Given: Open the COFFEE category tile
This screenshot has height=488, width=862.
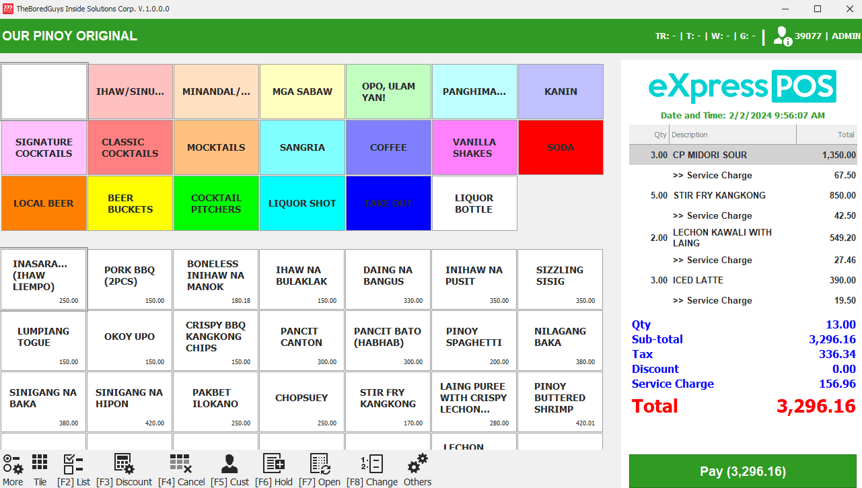Looking at the screenshot, I should point(388,148).
